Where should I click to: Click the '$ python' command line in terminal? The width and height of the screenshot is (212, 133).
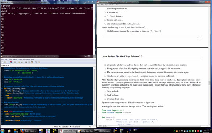[x=6, y=6]
